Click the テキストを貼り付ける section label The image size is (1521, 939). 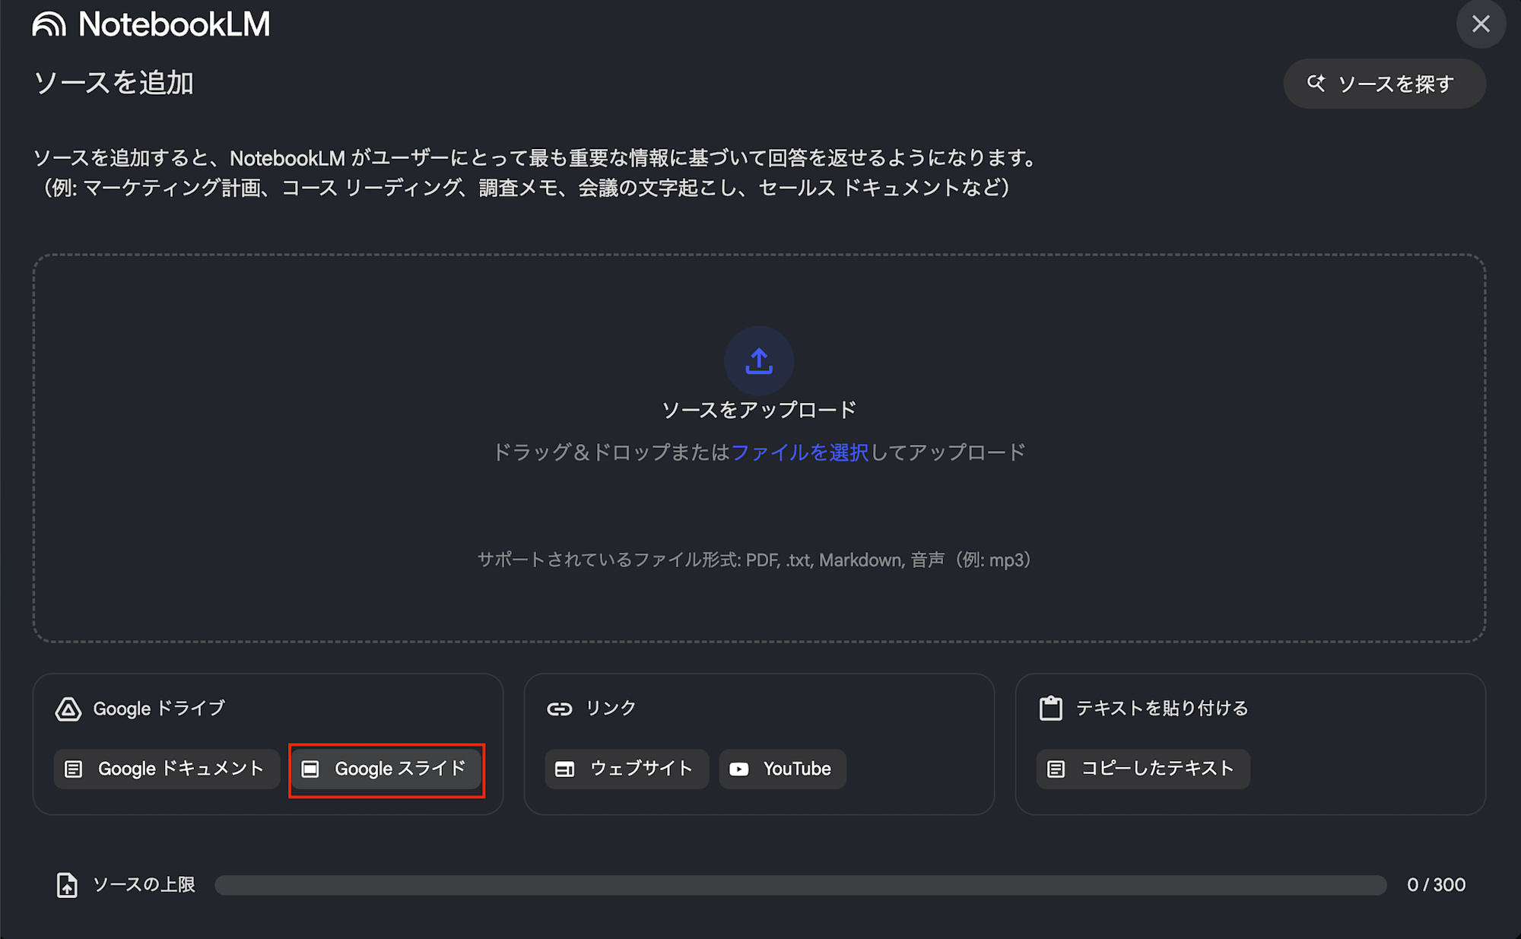1162,709
